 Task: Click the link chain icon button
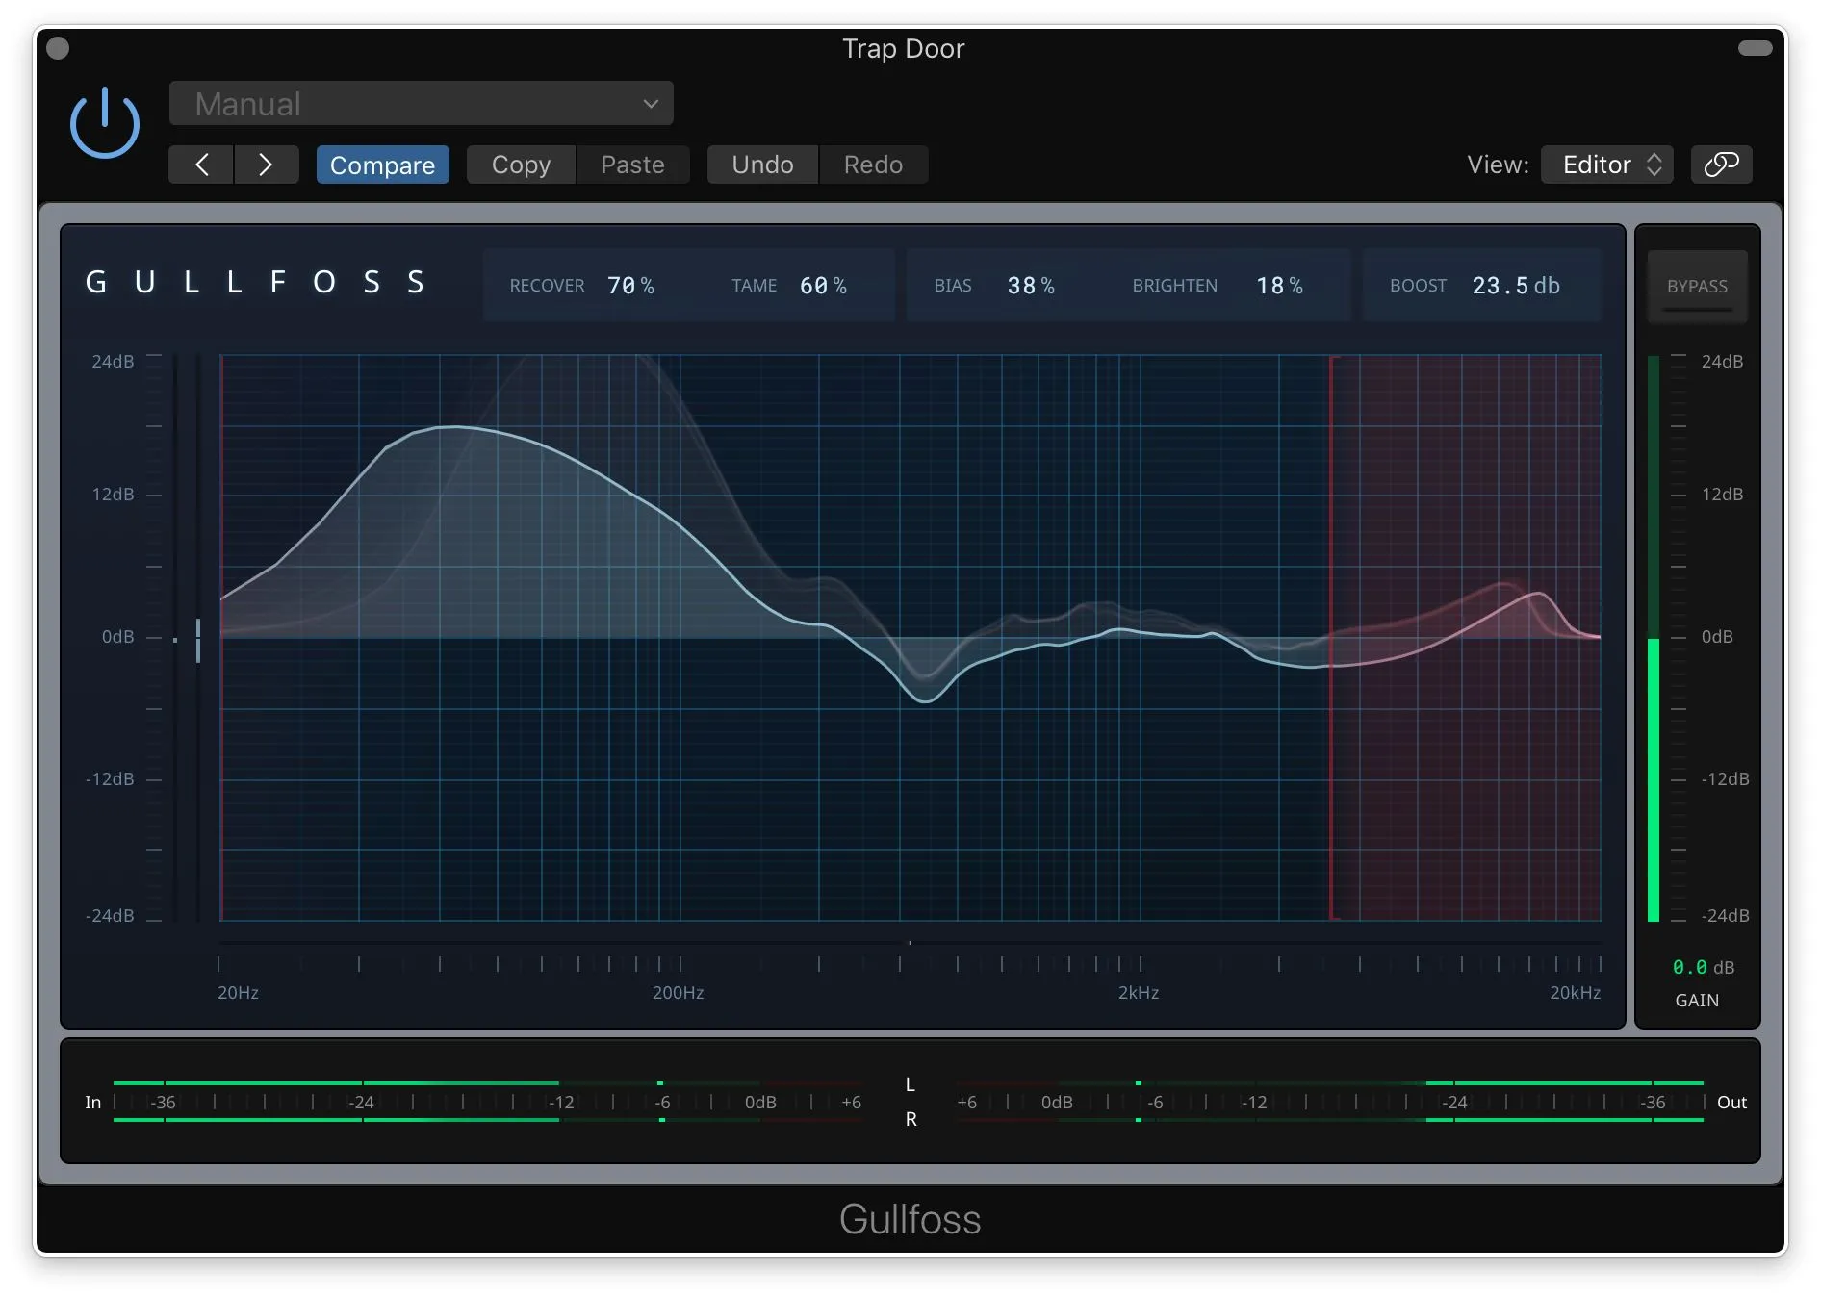tap(1721, 165)
